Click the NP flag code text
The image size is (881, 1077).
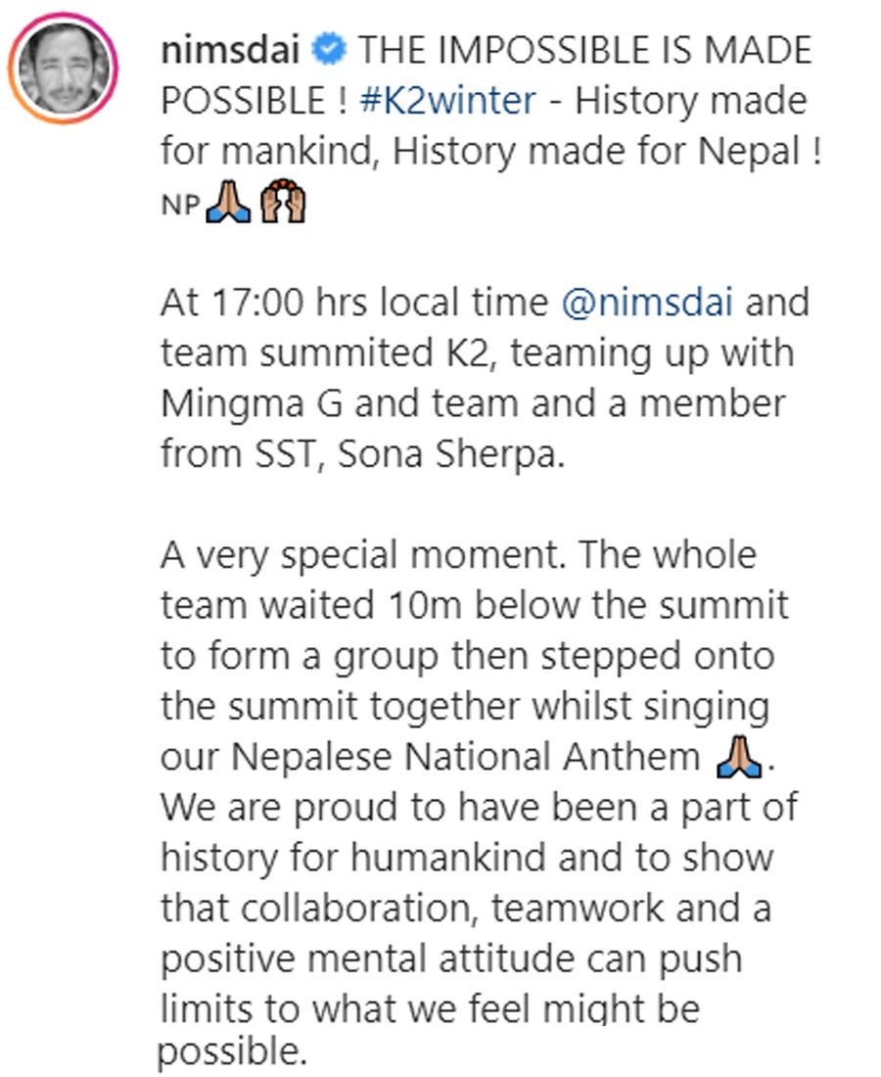tap(179, 206)
